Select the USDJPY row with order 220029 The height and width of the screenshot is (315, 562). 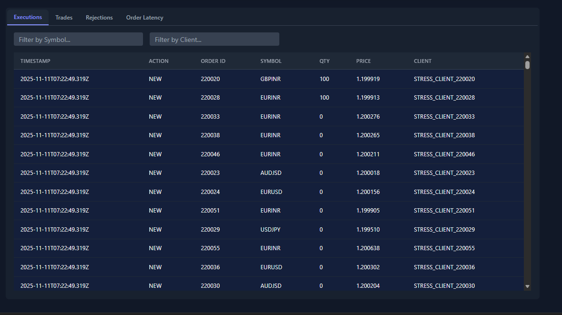click(238, 229)
